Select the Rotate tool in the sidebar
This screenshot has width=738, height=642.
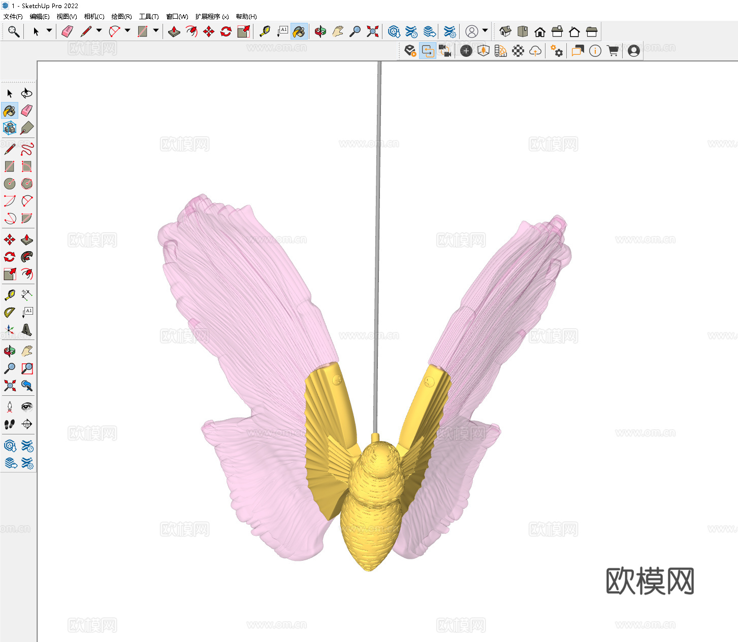click(9, 257)
